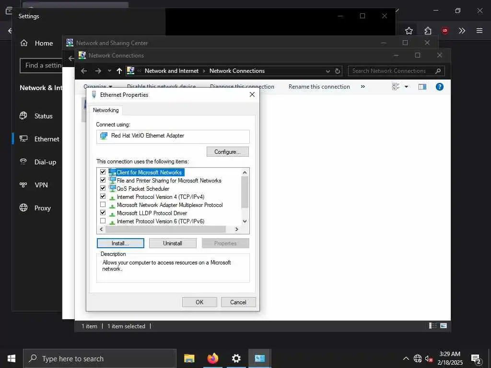Viewport: 491px width, 368px height.
Task: Open Firefox from taskbar
Action: (212, 358)
